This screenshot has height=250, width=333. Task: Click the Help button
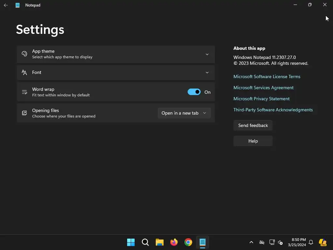(253, 141)
